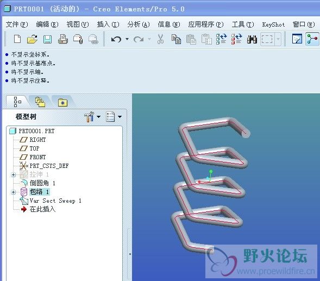Open the 应用程序 (P) menu
The height and width of the screenshot is (281, 320).
[206, 24]
